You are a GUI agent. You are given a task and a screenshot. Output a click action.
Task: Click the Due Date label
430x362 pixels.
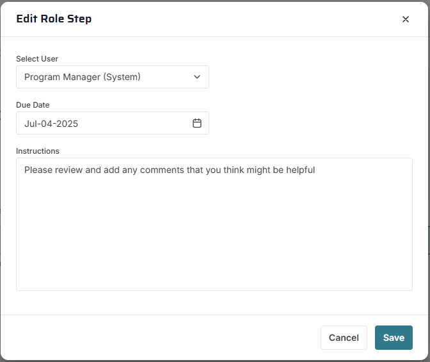click(33, 105)
